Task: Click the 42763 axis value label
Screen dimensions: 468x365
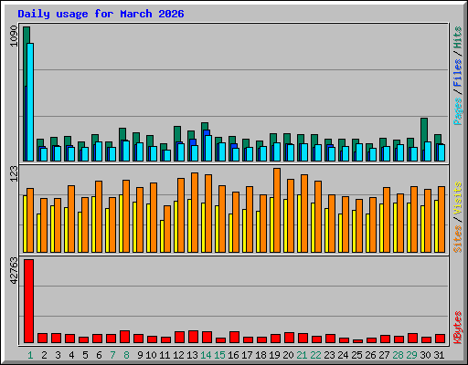Action: [x=14, y=270]
